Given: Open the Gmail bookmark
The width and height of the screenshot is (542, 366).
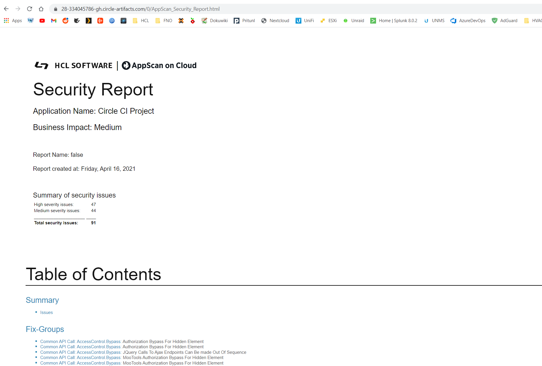Looking at the screenshot, I should coord(54,21).
